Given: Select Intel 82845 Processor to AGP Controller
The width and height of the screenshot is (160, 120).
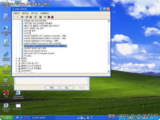Looking at the screenshot, I should [x=43, y=43].
